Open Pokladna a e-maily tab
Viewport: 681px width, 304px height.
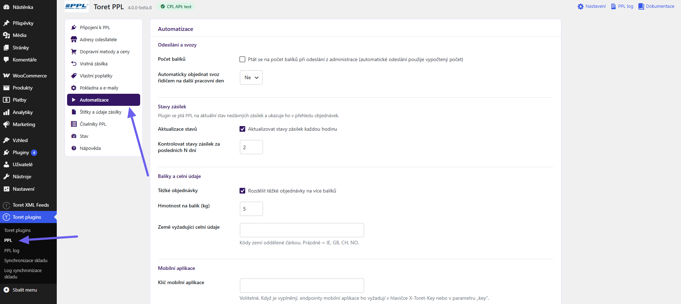click(x=104, y=88)
